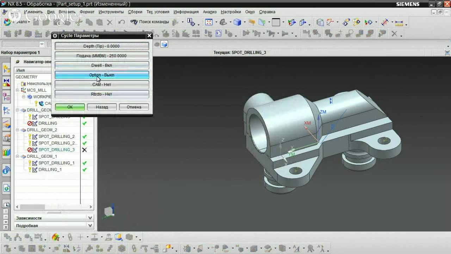Image resolution: width=451 pixels, height=254 pixels.
Task: Click Отмена to cancel the dialog
Action: click(x=134, y=107)
